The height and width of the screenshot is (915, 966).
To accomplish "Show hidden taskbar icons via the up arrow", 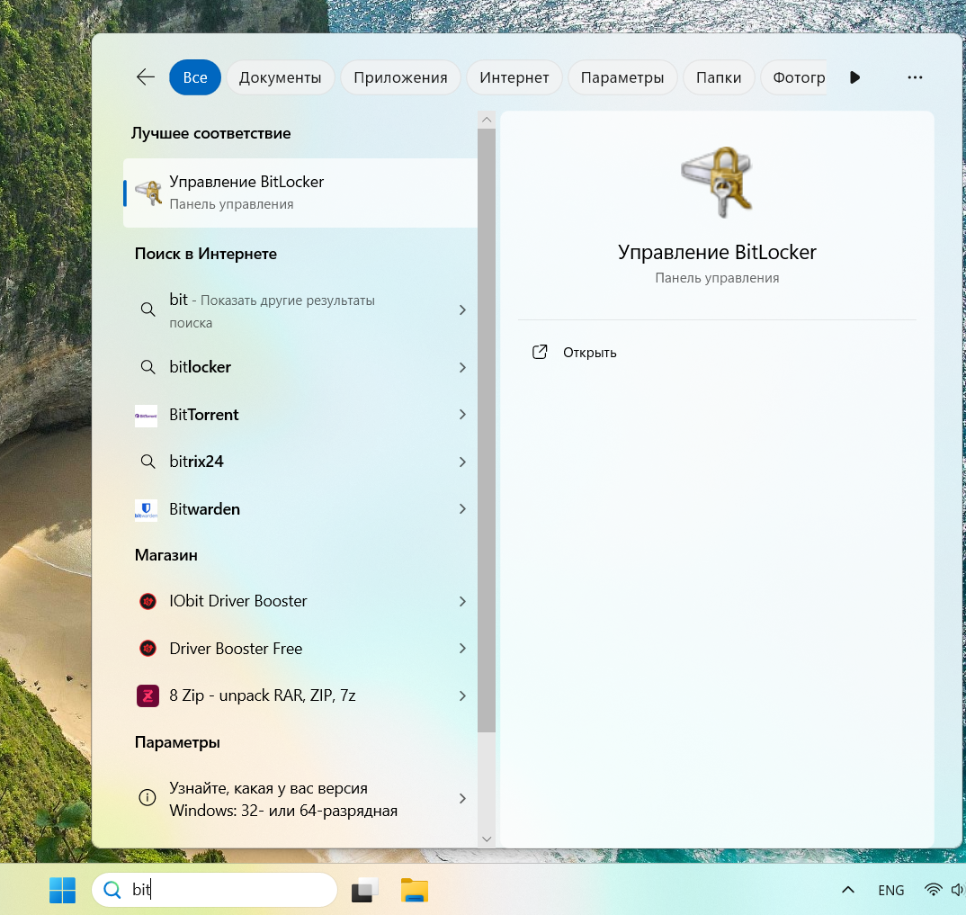I will pos(847,890).
